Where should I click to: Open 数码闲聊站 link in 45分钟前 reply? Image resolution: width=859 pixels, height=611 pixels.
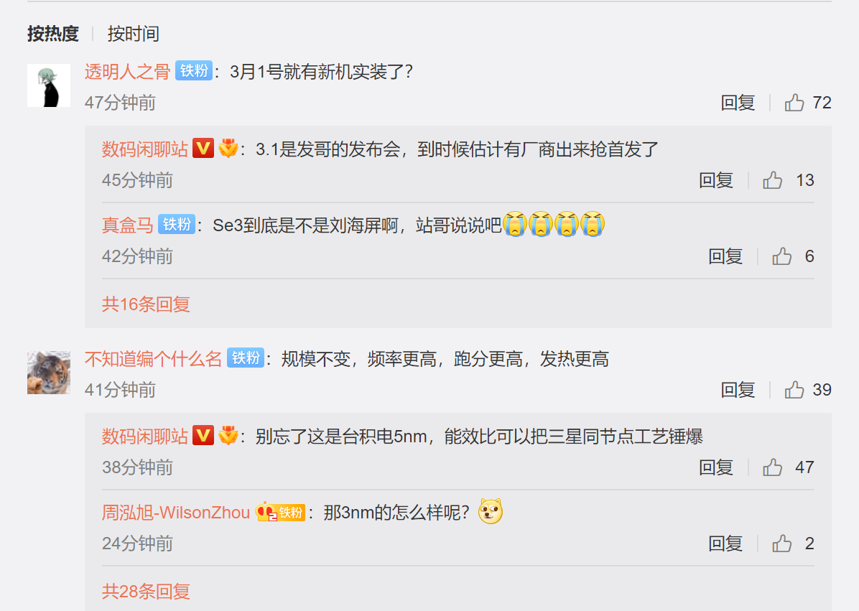tap(144, 149)
